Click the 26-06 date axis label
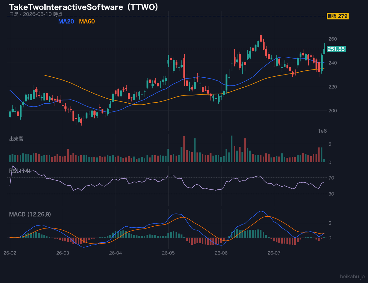 [x=221, y=253]
